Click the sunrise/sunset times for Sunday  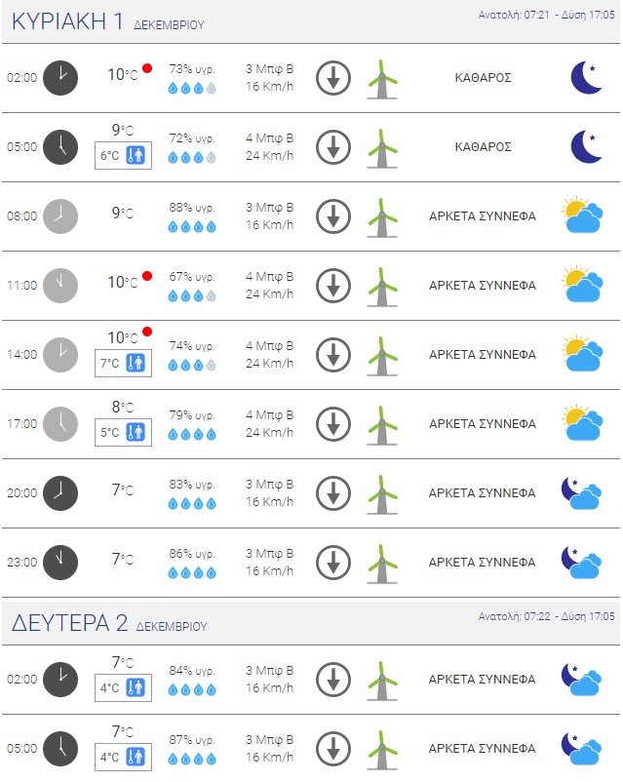tap(547, 16)
